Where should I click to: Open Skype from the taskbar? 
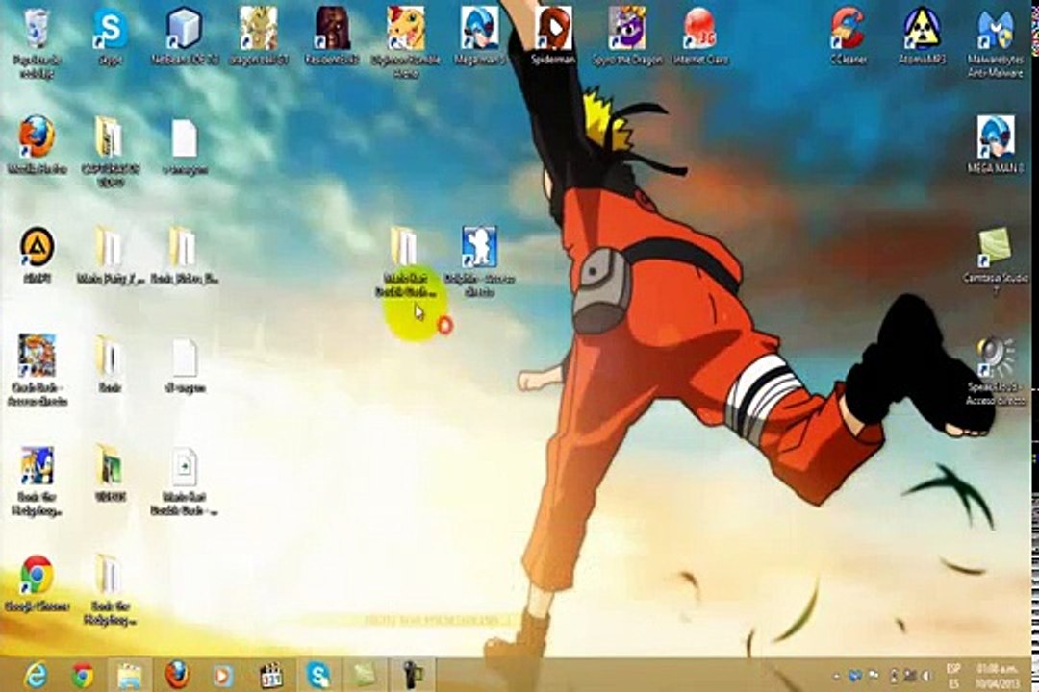click(x=318, y=675)
